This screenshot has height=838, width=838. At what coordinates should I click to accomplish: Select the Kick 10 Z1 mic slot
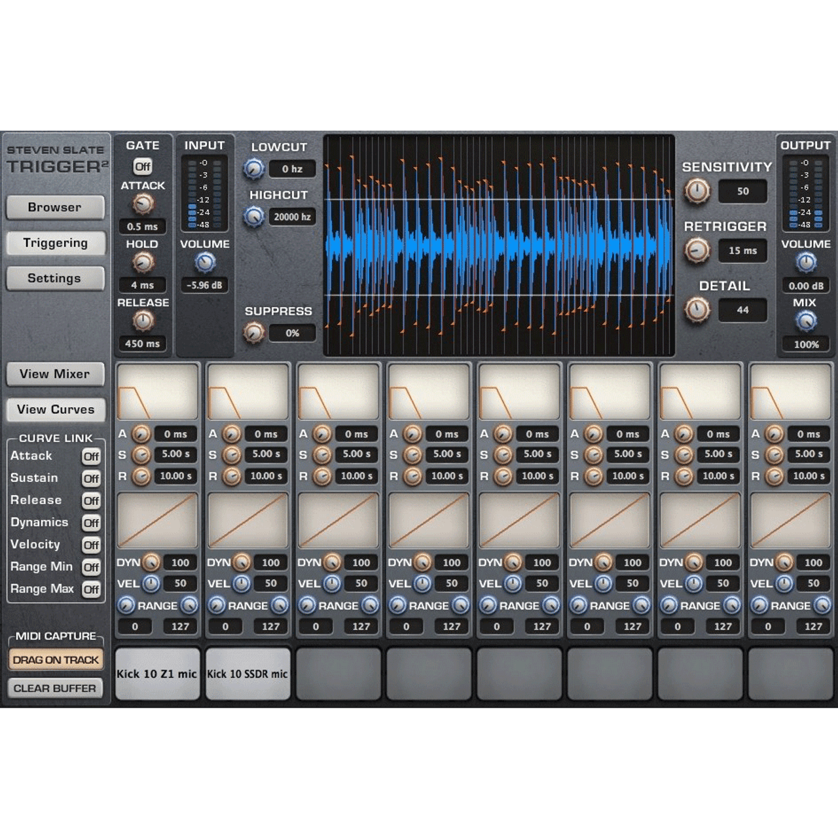[x=157, y=674]
